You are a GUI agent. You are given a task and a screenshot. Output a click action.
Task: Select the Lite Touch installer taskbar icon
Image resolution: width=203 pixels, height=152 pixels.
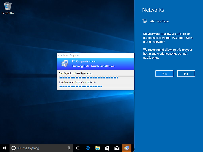127,148
